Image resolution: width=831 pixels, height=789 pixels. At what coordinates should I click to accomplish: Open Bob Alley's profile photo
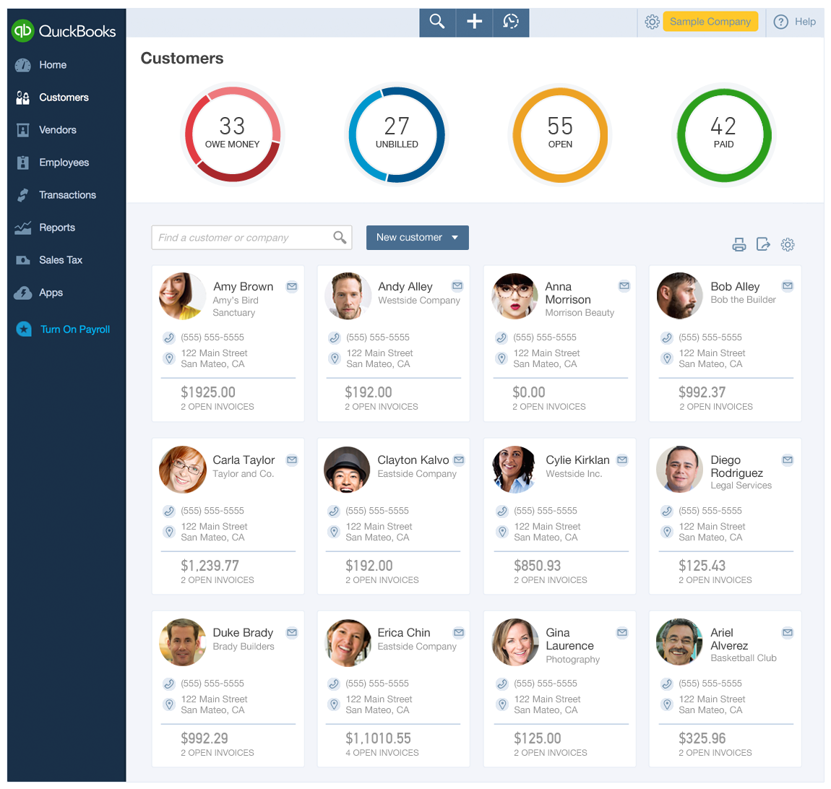679,296
